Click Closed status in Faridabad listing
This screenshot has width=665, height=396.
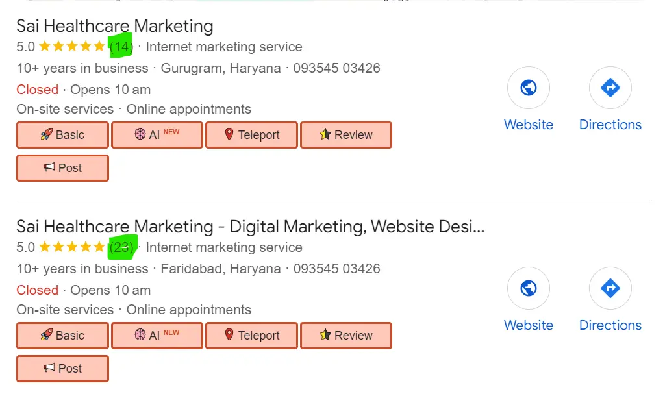(x=37, y=290)
